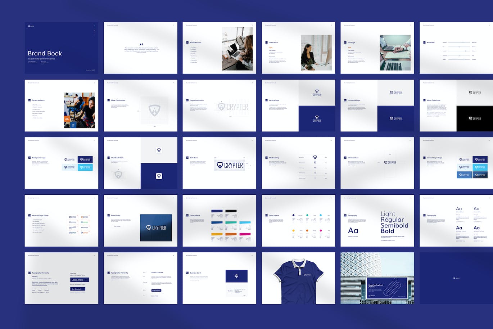This screenshot has height=329, width=493.
Task: Select the billboard mockup slide
Action: click(x=377, y=278)
